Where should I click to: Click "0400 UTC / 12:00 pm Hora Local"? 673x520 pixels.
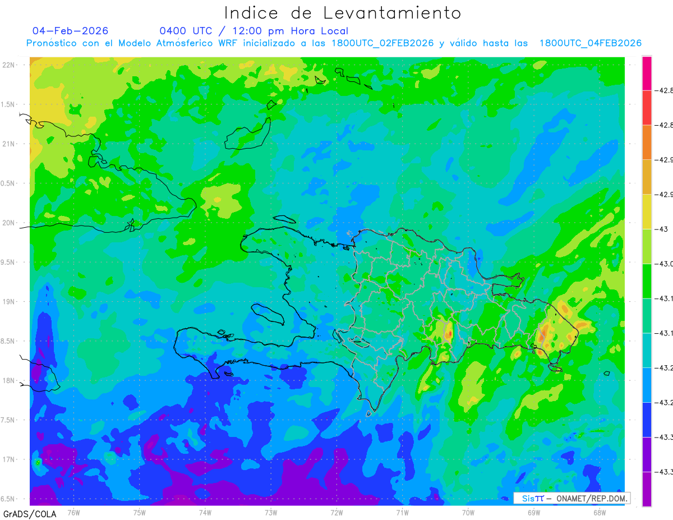[x=254, y=31]
